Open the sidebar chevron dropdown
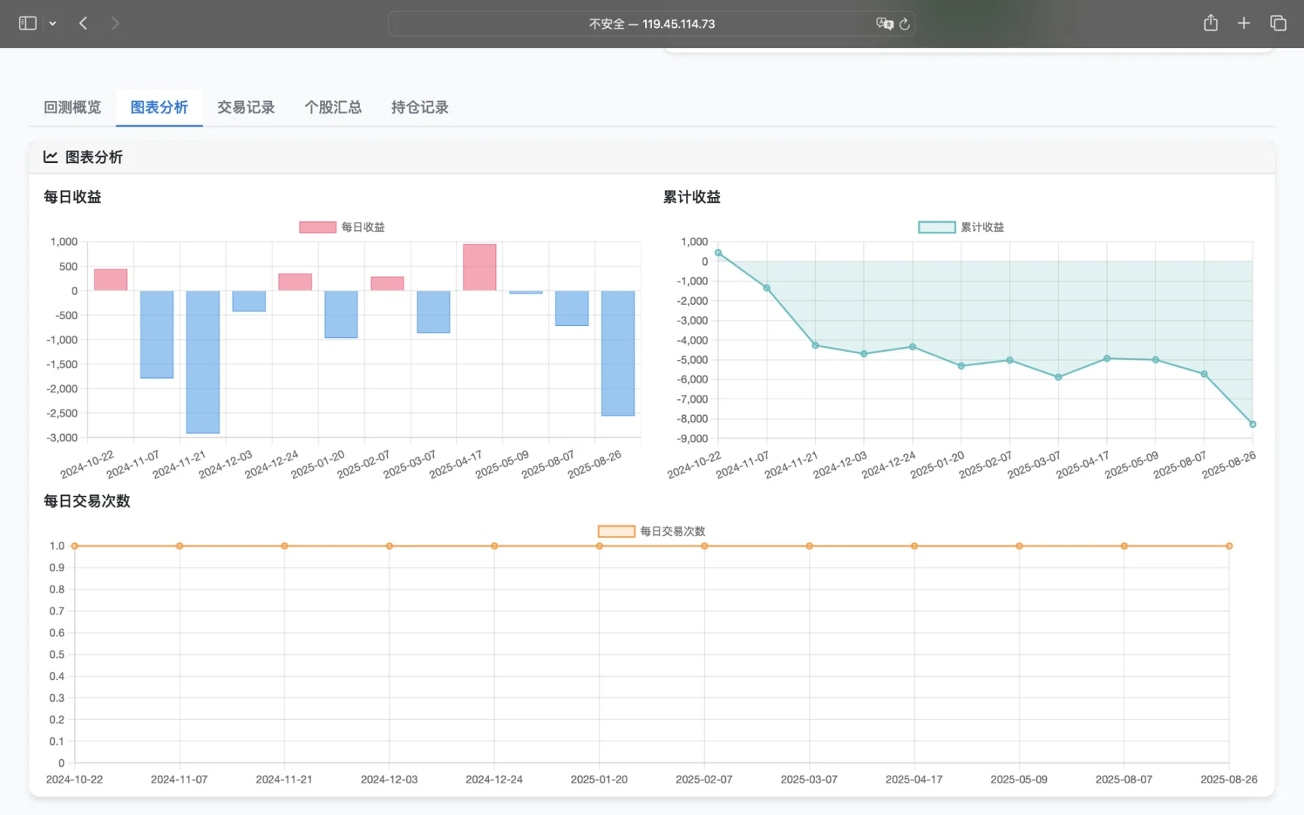This screenshot has height=815, width=1304. pos(53,23)
